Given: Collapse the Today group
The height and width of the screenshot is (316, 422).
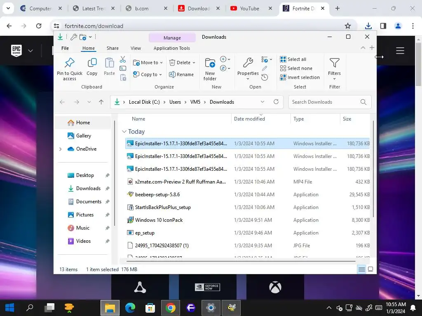Looking at the screenshot, I should pos(124,132).
